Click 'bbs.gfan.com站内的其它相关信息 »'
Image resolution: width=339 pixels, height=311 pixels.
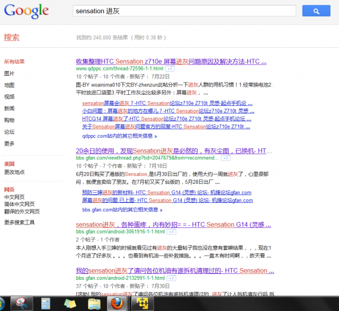(122, 210)
